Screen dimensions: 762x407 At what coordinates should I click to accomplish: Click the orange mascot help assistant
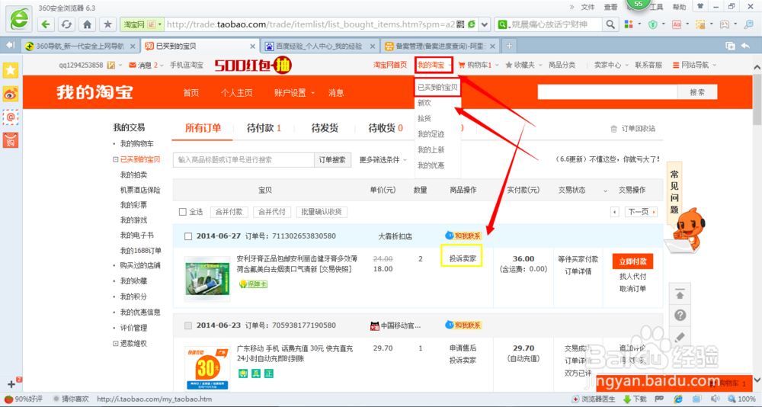point(687,229)
